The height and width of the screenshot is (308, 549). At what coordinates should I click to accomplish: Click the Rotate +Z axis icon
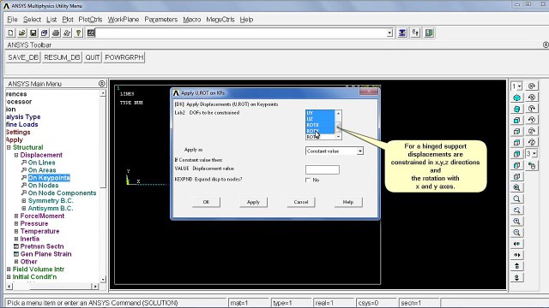click(x=532, y=131)
